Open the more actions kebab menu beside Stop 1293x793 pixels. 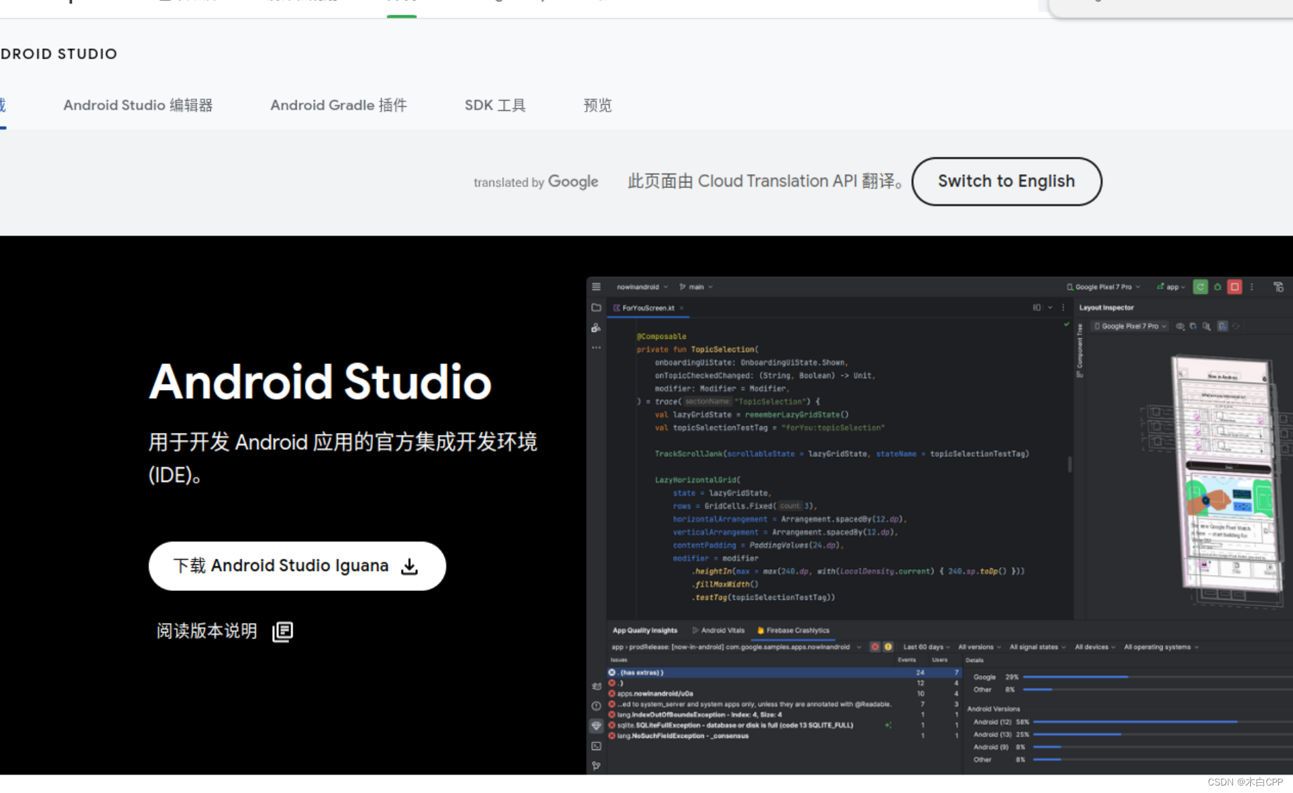point(1251,287)
